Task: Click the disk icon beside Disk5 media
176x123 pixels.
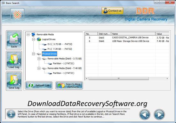Action: pyautogui.click(x=44, y=59)
